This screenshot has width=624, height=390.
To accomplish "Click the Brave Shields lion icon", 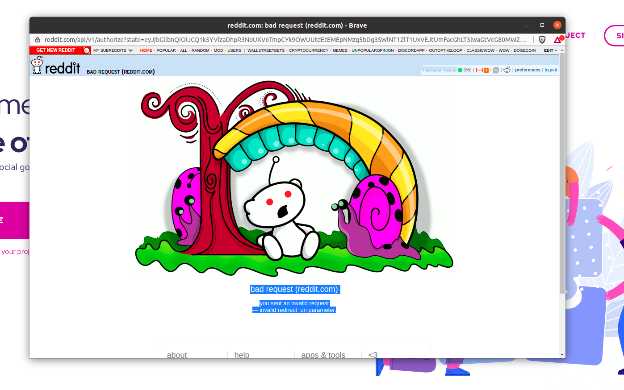I will pyautogui.click(x=542, y=39).
